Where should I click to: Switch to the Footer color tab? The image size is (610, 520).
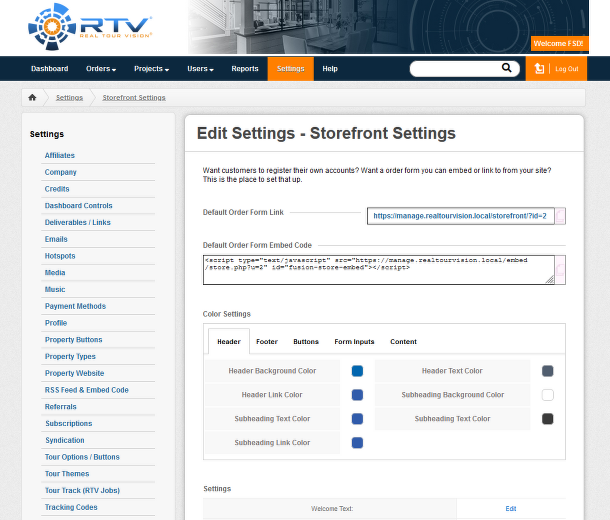pyautogui.click(x=267, y=342)
